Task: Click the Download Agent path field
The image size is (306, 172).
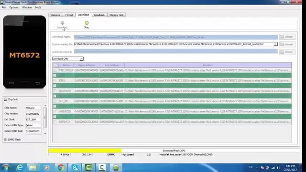Action: tap(175, 37)
